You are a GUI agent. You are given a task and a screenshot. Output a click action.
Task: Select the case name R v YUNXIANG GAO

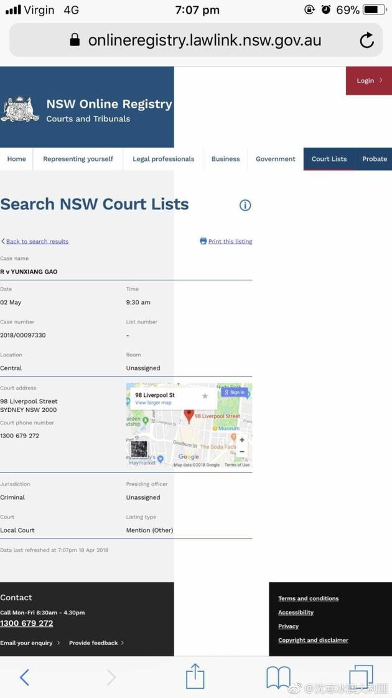point(29,272)
